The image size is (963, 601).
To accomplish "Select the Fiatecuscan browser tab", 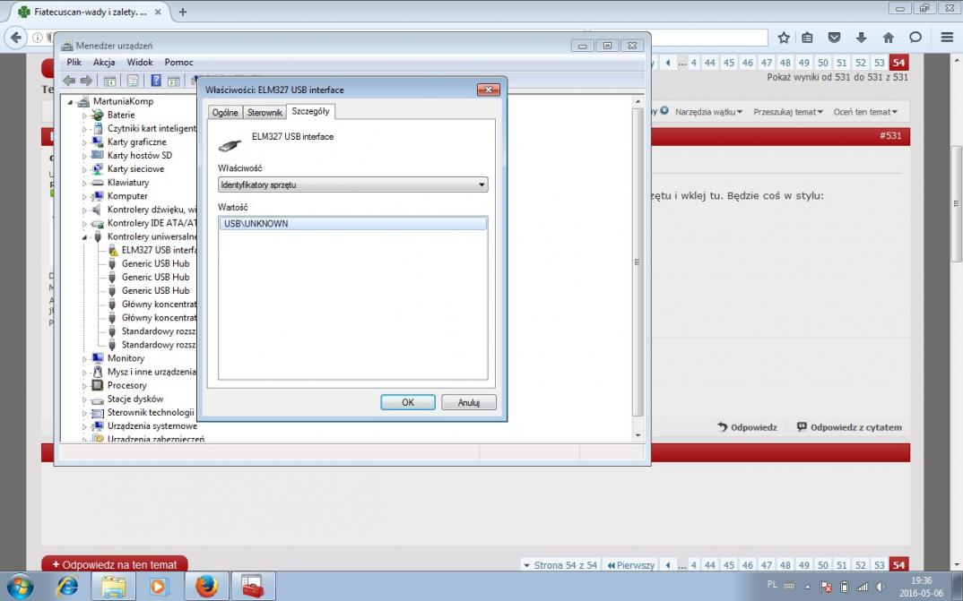I will click(89, 12).
